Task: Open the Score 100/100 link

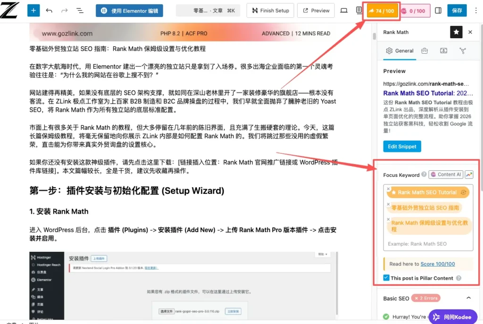Action: (x=437, y=264)
